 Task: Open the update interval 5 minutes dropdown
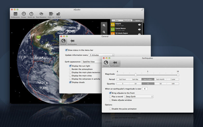click(x=101, y=55)
